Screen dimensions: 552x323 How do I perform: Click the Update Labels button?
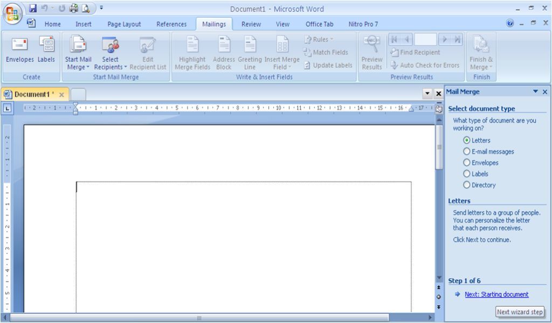(329, 64)
